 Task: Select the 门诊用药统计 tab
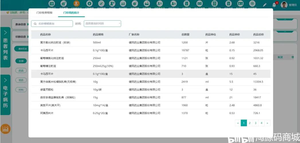pyautogui.click(x=71, y=13)
